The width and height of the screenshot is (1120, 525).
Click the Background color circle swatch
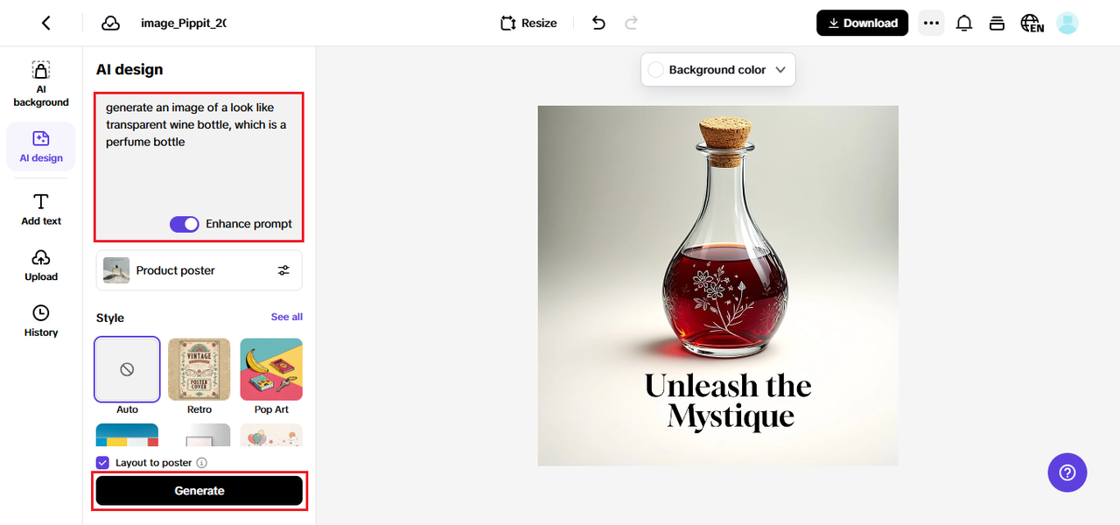click(655, 70)
